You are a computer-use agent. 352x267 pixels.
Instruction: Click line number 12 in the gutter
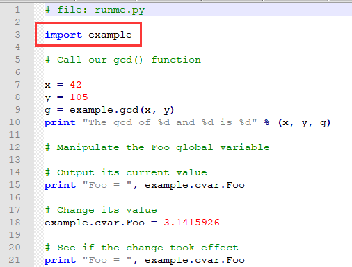tap(15, 147)
